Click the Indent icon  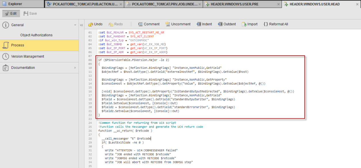click(199, 24)
